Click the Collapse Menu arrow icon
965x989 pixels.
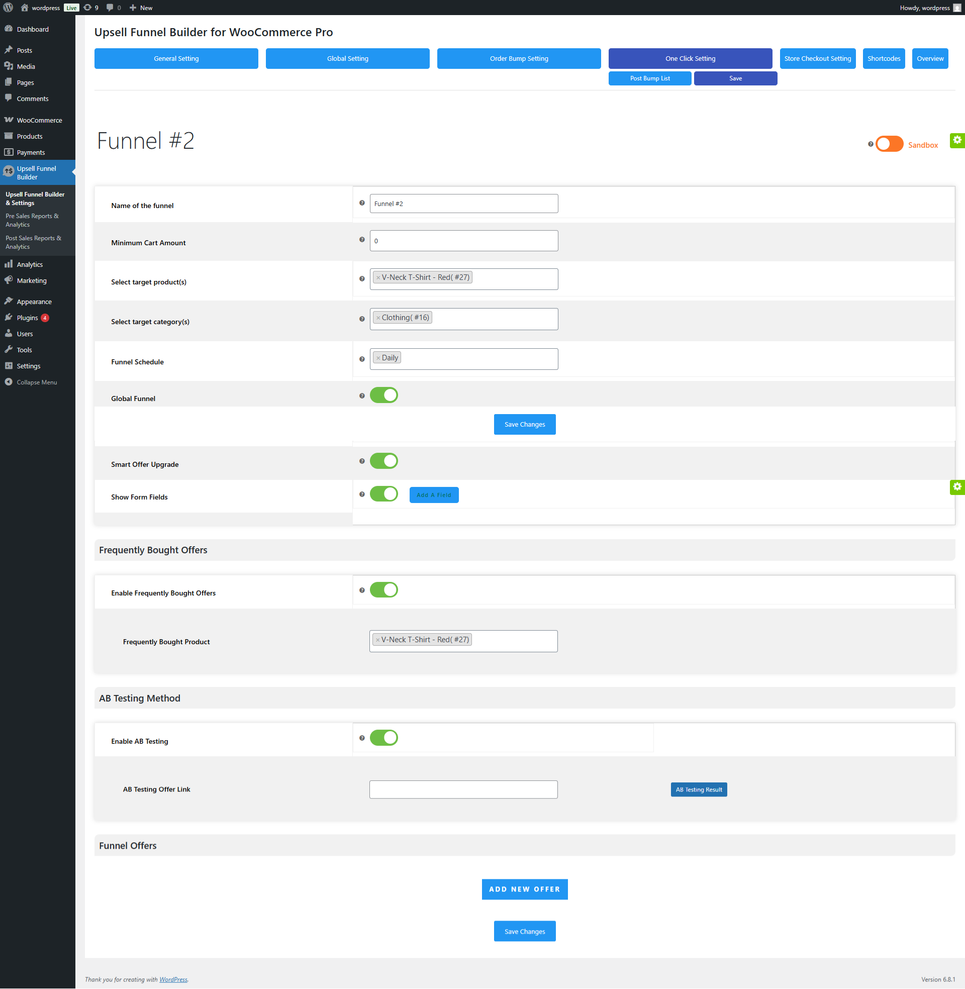coord(9,382)
